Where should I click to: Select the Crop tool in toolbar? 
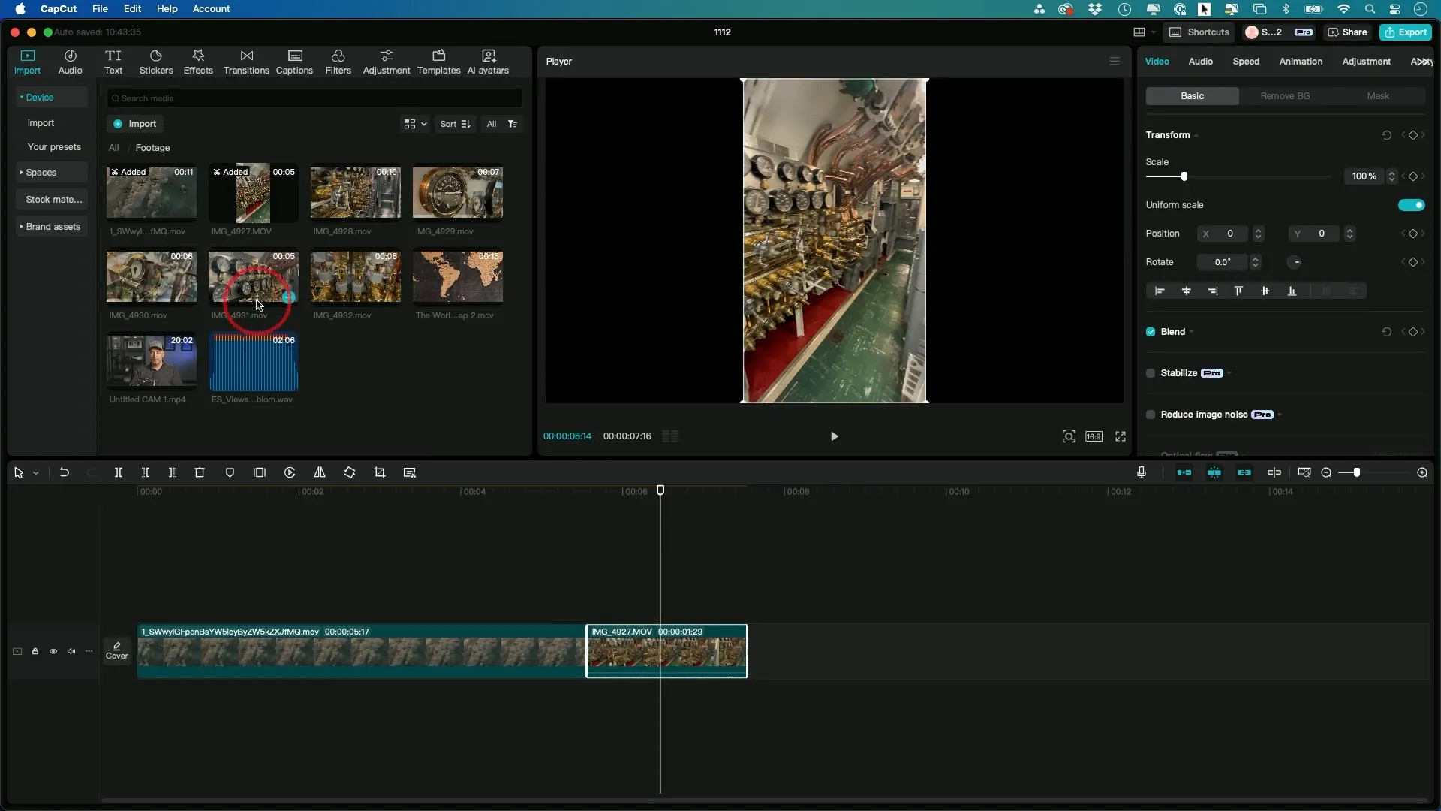pyautogui.click(x=379, y=472)
